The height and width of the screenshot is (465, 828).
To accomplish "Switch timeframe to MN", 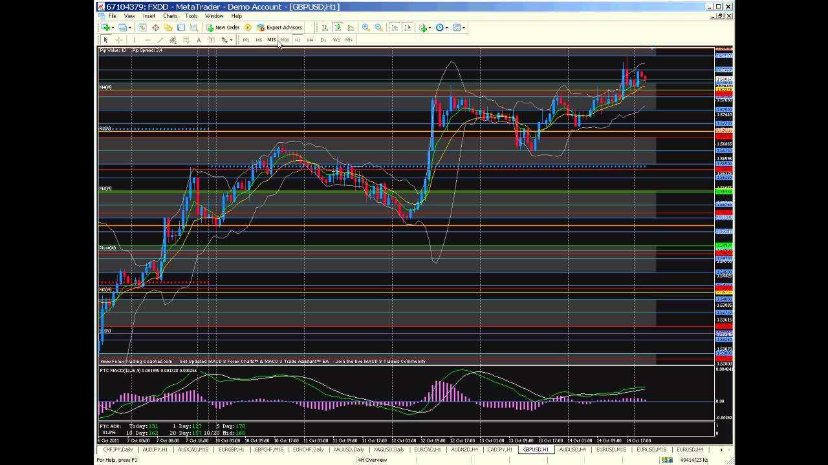I will (x=349, y=40).
